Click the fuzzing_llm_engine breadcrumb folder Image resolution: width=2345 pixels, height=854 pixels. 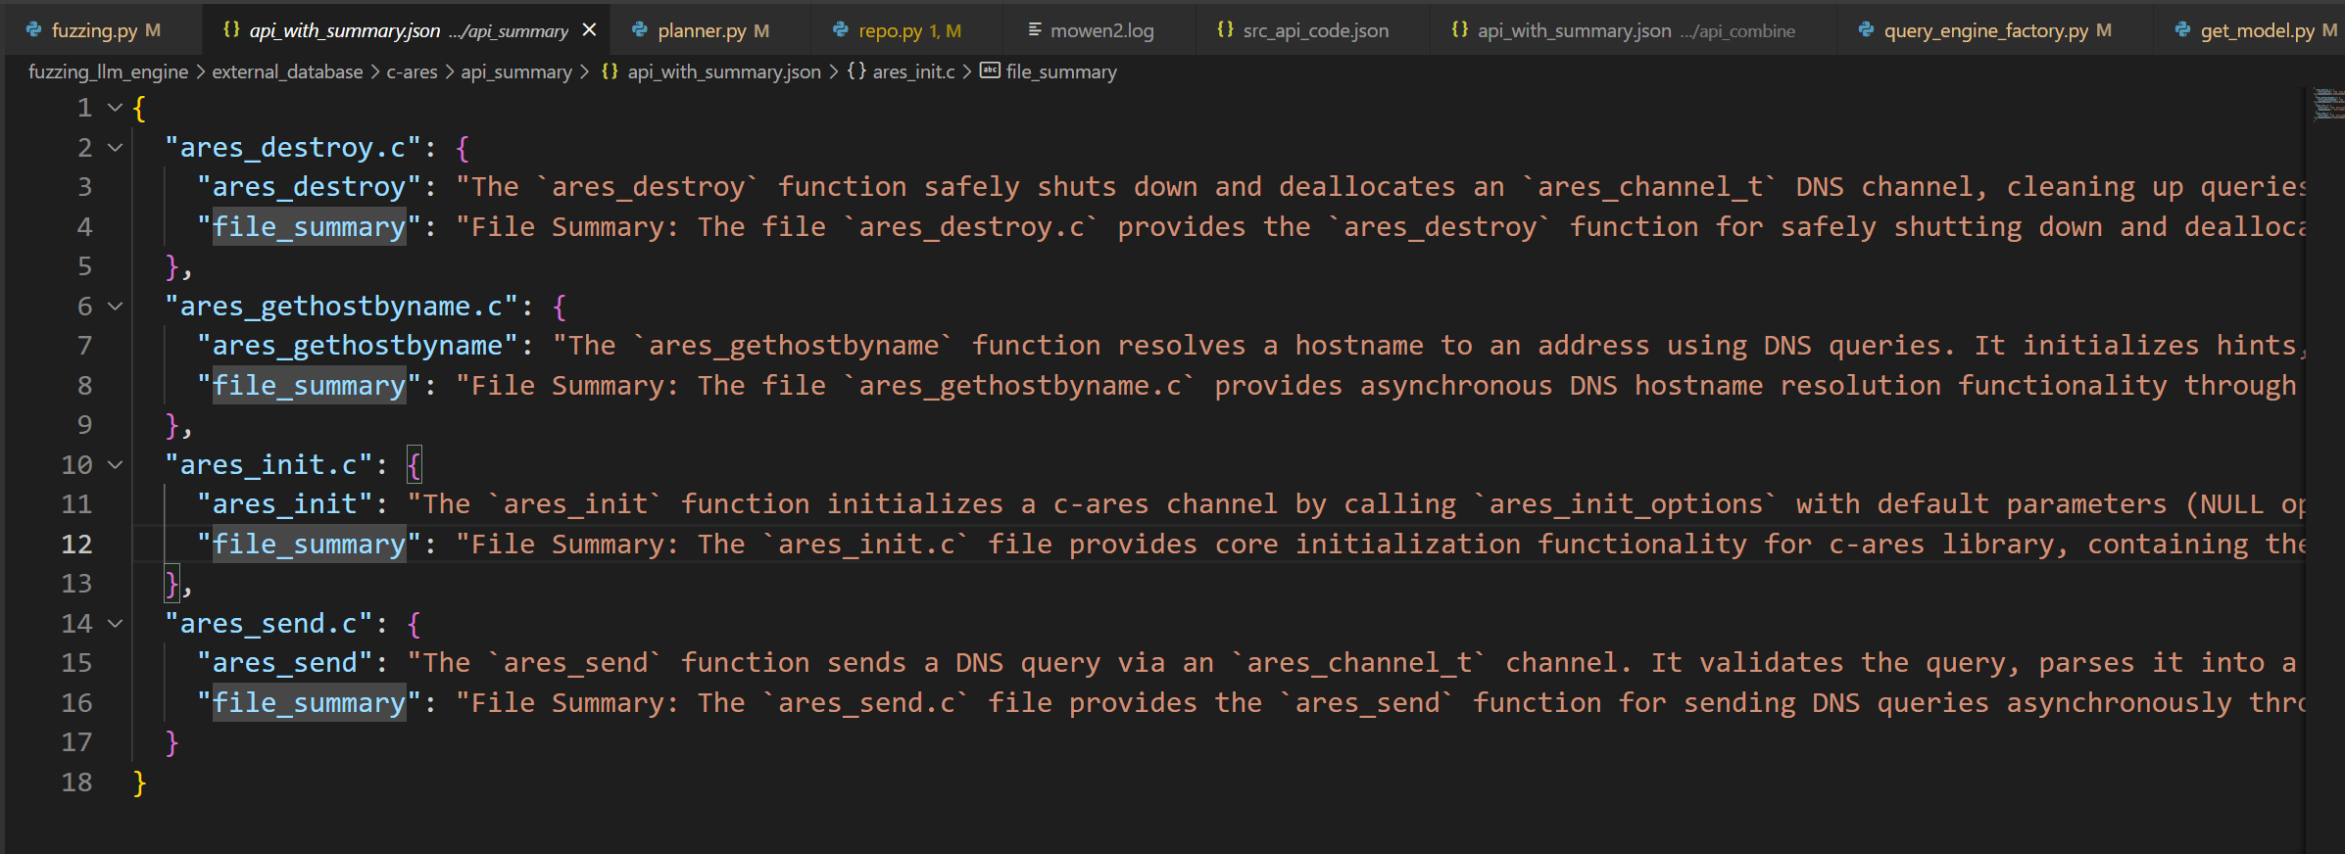pyautogui.click(x=108, y=71)
